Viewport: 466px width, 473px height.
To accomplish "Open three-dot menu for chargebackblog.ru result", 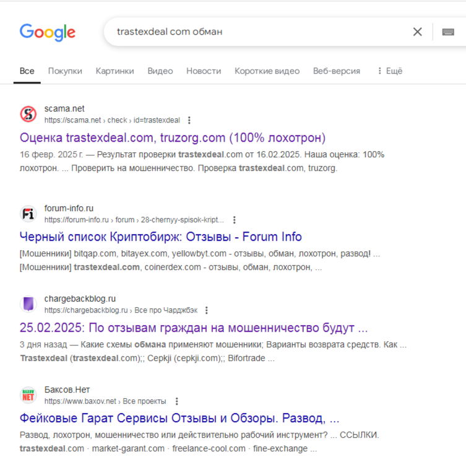I will pyautogui.click(x=207, y=310).
